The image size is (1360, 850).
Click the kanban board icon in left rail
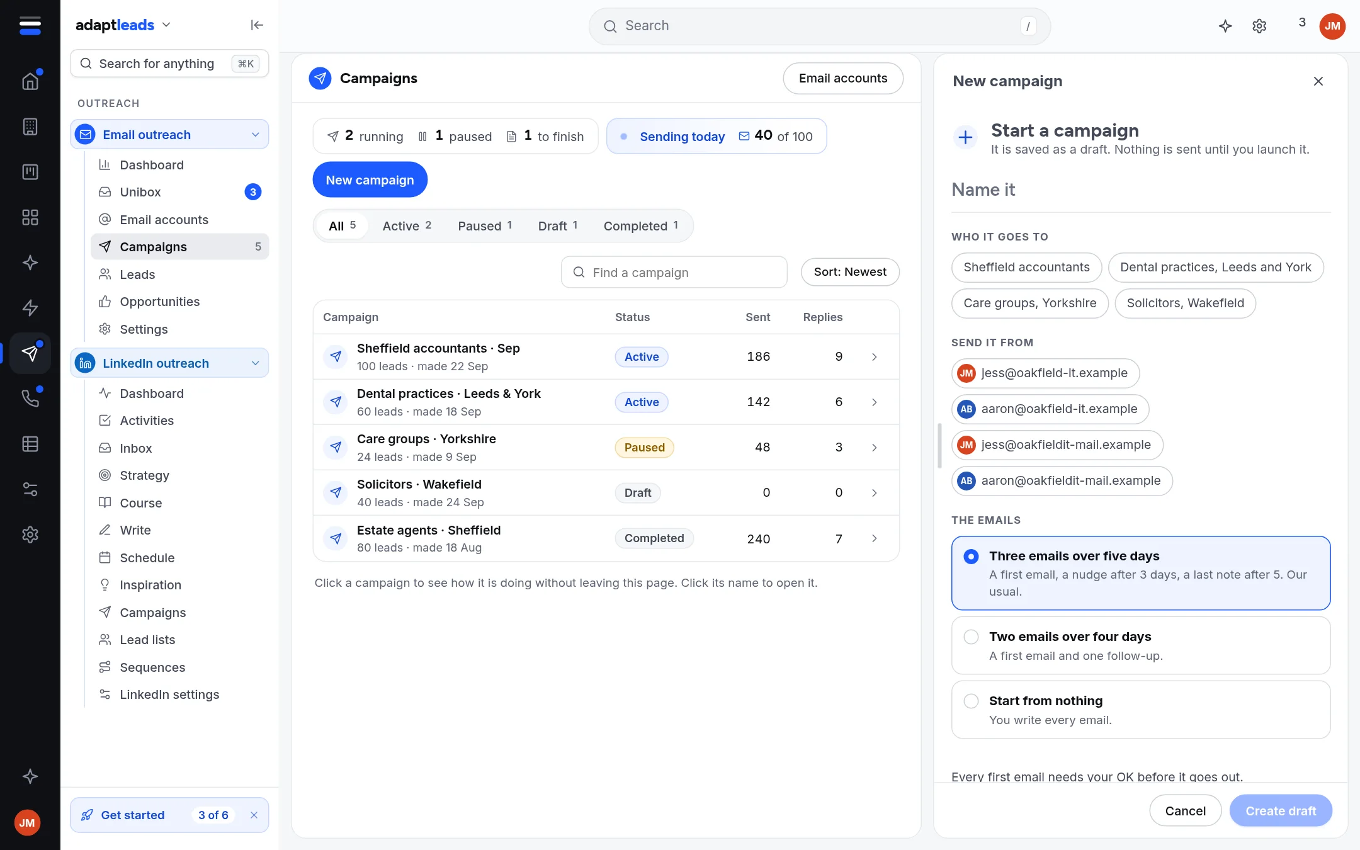30,172
